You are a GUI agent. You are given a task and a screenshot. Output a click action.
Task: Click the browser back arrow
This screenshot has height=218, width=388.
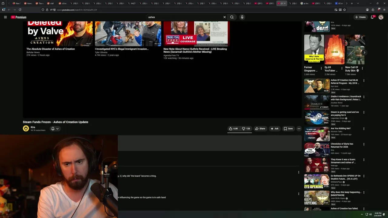point(9,10)
